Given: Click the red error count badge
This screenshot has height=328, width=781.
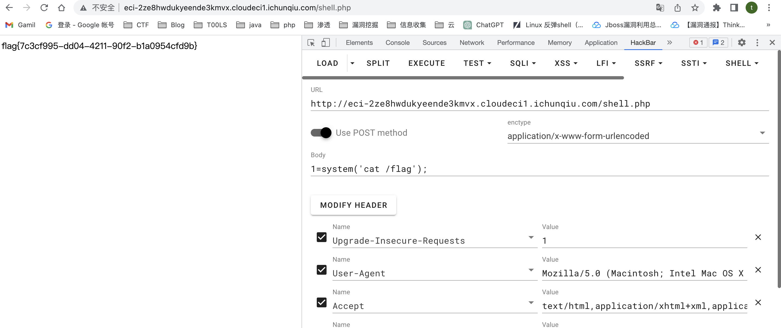Looking at the screenshot, I should [x=698, y=43].
